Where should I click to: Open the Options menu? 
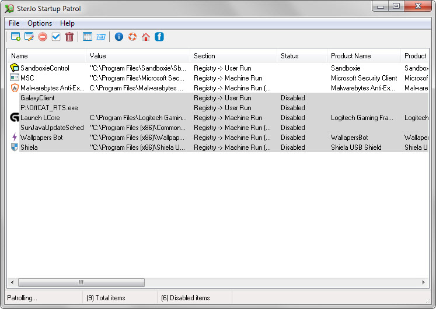(40, 23)
